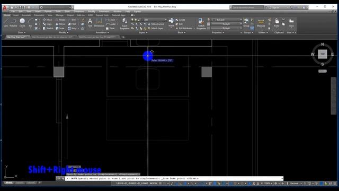
Task: Open Insert block tool
Action: [x=171, y=23]
